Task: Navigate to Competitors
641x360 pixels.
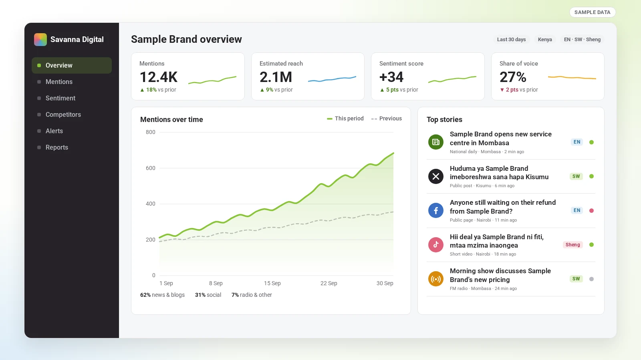Action: point(72,114)
